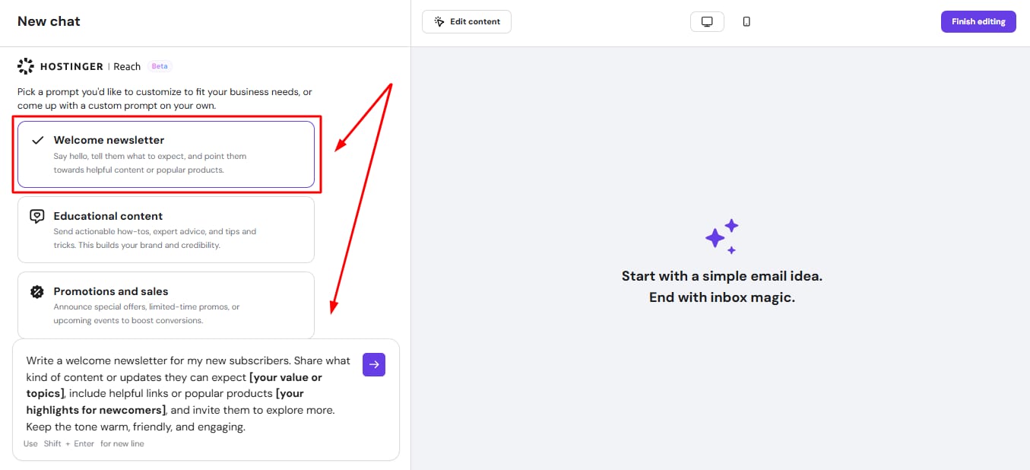Image resolution: width=1030 pixels, height=470 pixels.
Task: Click the New chat heading
Action: click(x=49, y=21)
